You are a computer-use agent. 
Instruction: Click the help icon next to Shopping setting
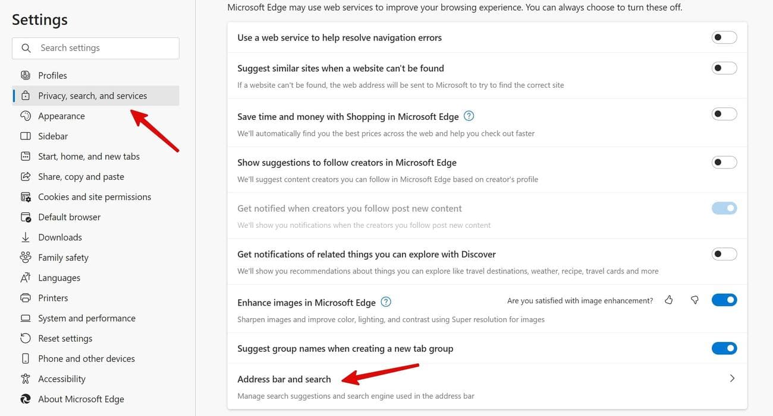(x=469, y=116)
